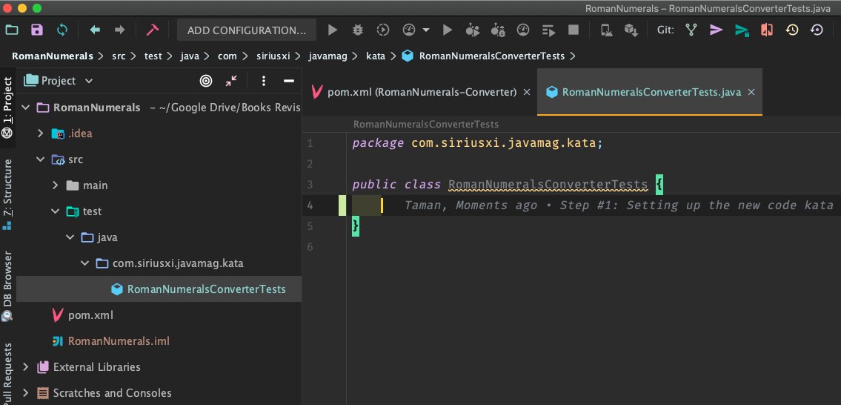Collapse all with the Project panel arrows icon
The width and height of the screenshot is (841, 405).
coord(231,81)
